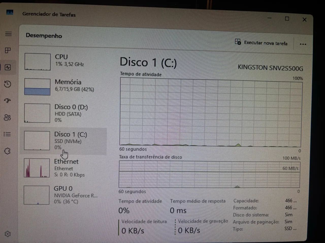Click the 60 MB/s graph marker label

(290, 168)
